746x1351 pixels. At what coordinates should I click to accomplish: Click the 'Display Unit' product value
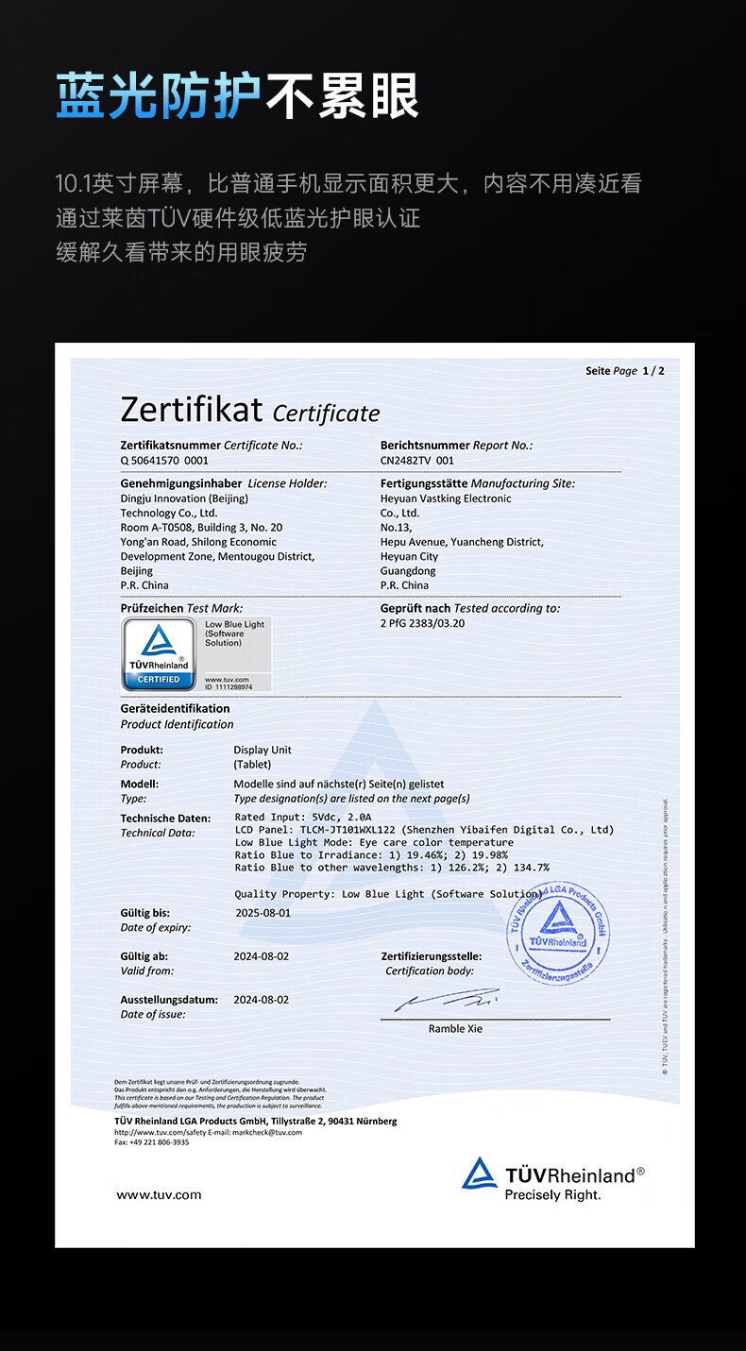263,750
